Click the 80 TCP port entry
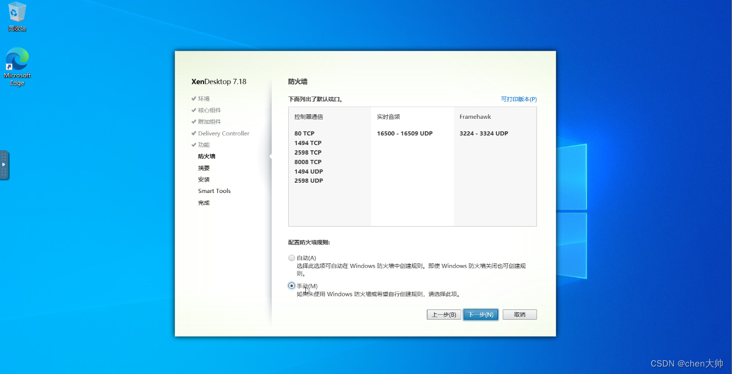The width and height of the screenshot is (732, 374). (x=304, y=134)
